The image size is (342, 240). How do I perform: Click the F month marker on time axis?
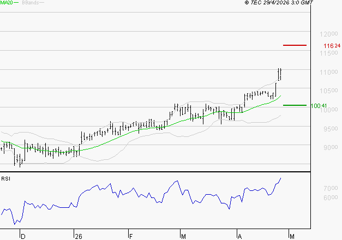131,237
